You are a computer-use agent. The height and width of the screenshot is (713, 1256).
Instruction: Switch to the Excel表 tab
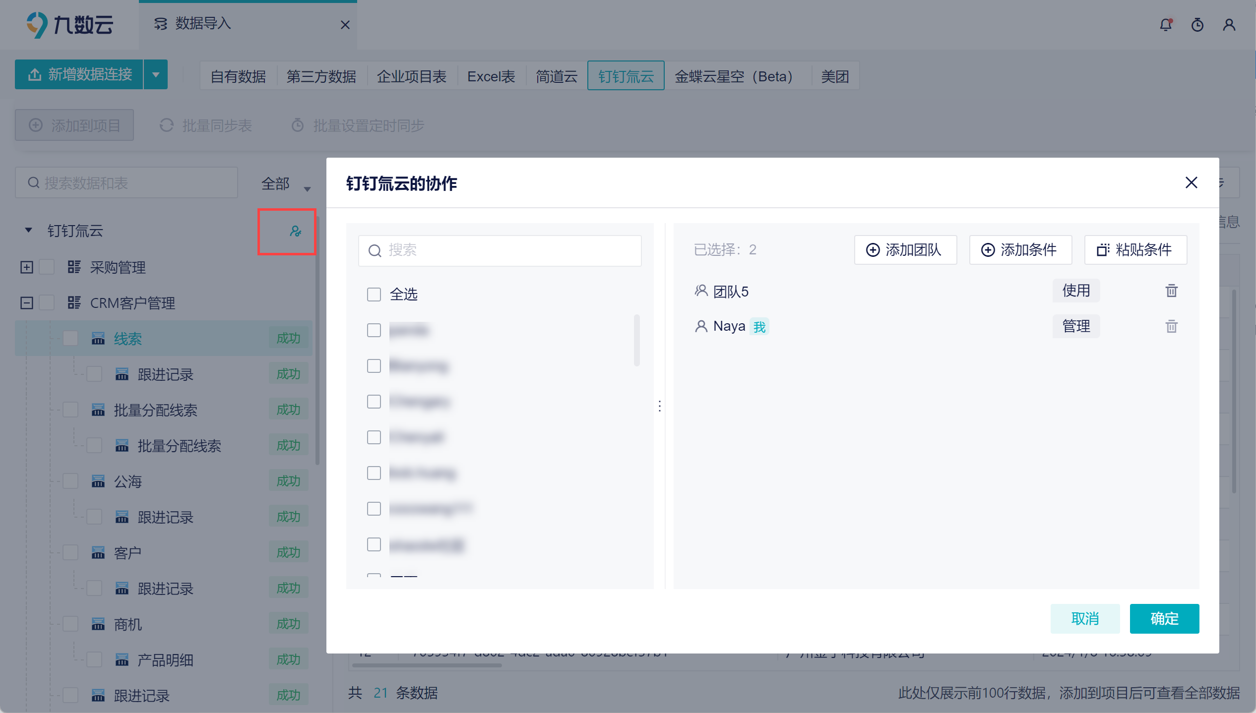491,76
